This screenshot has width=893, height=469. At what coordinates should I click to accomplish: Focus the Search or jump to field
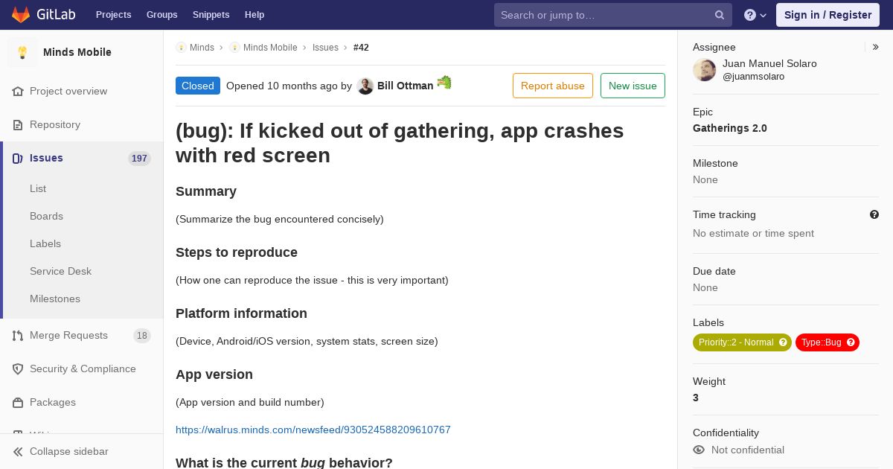point(613,15)
